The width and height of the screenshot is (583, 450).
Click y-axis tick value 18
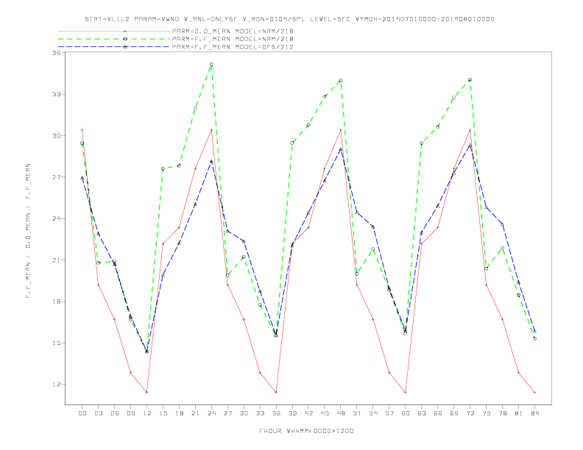57,301
